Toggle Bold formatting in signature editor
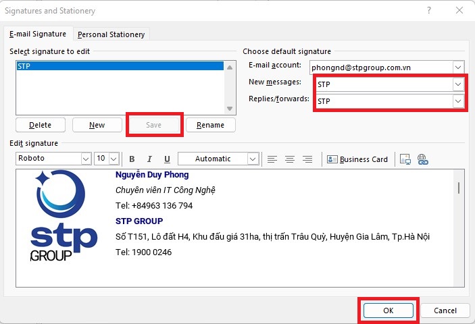This screenshot has height=324, width=475. click(132, 159)
